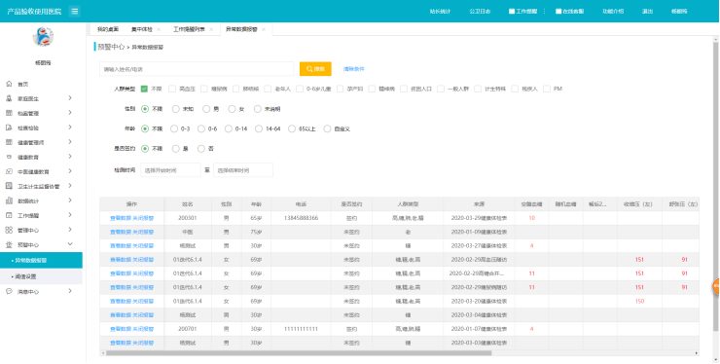The image size is (720, 364).
Task: Select the 卫生计生监督协管 icon in the sidebar
Action: point(9,186)
